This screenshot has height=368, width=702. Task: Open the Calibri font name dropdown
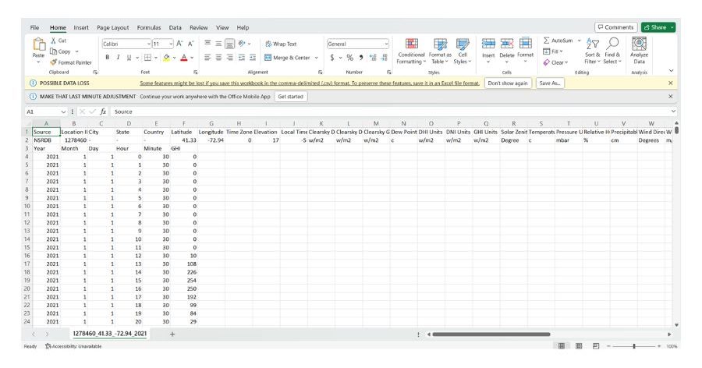click(148, 44)
